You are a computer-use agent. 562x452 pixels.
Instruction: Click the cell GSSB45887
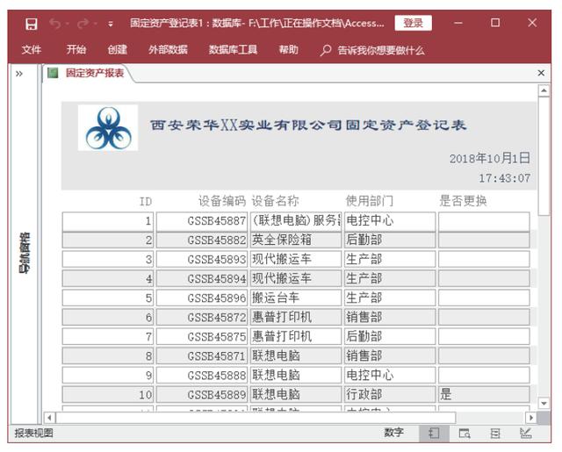202,221
